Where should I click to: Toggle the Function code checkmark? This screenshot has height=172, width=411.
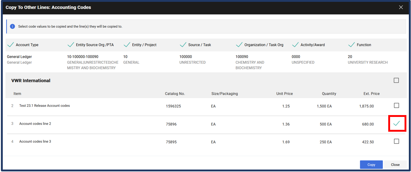click(x=351, y=45)
